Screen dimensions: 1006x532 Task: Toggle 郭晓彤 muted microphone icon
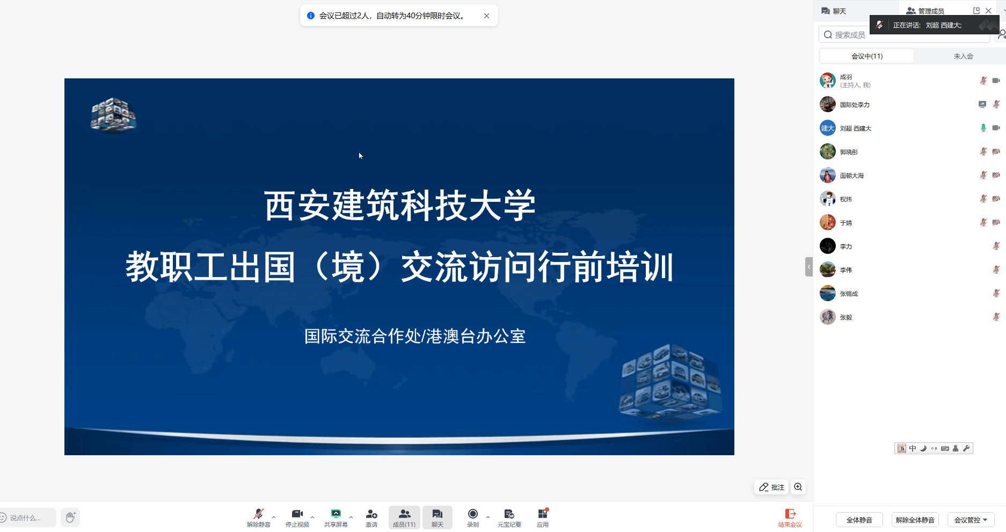pyautogui.click(x=983, y=151)
